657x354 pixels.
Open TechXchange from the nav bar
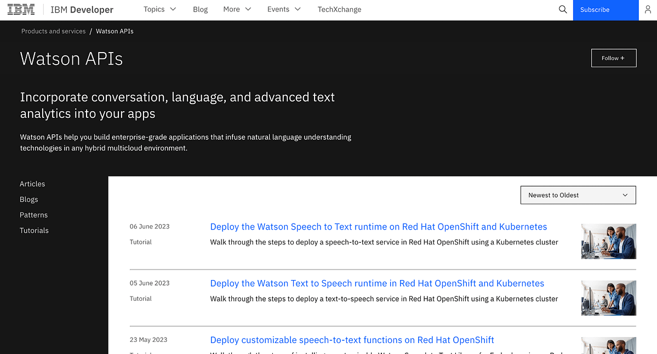pos(339,9)
